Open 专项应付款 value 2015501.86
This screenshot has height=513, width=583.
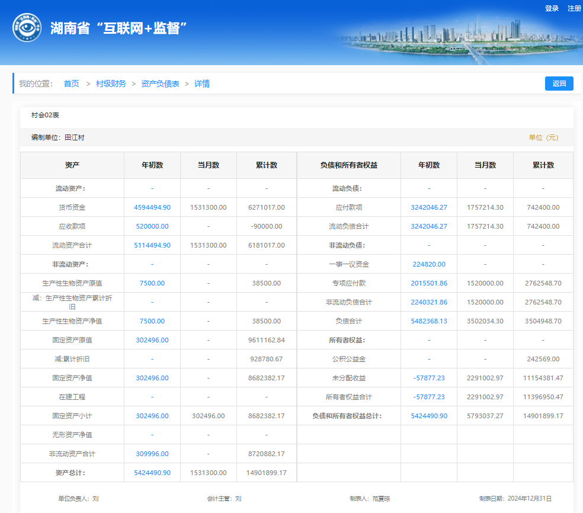click(429, 283)
